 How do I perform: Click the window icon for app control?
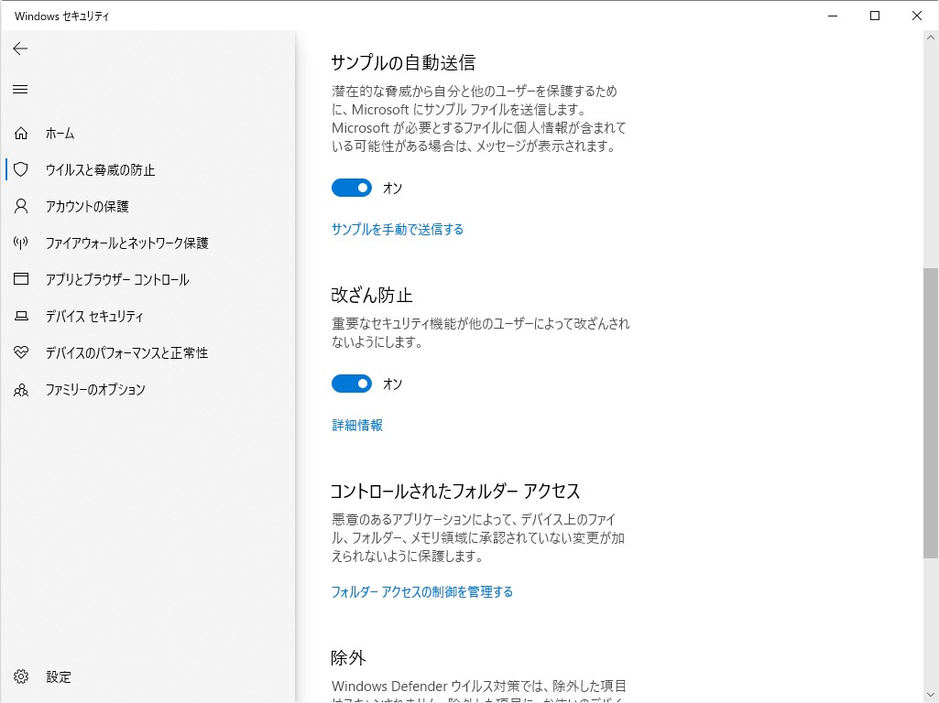(21, 279)
